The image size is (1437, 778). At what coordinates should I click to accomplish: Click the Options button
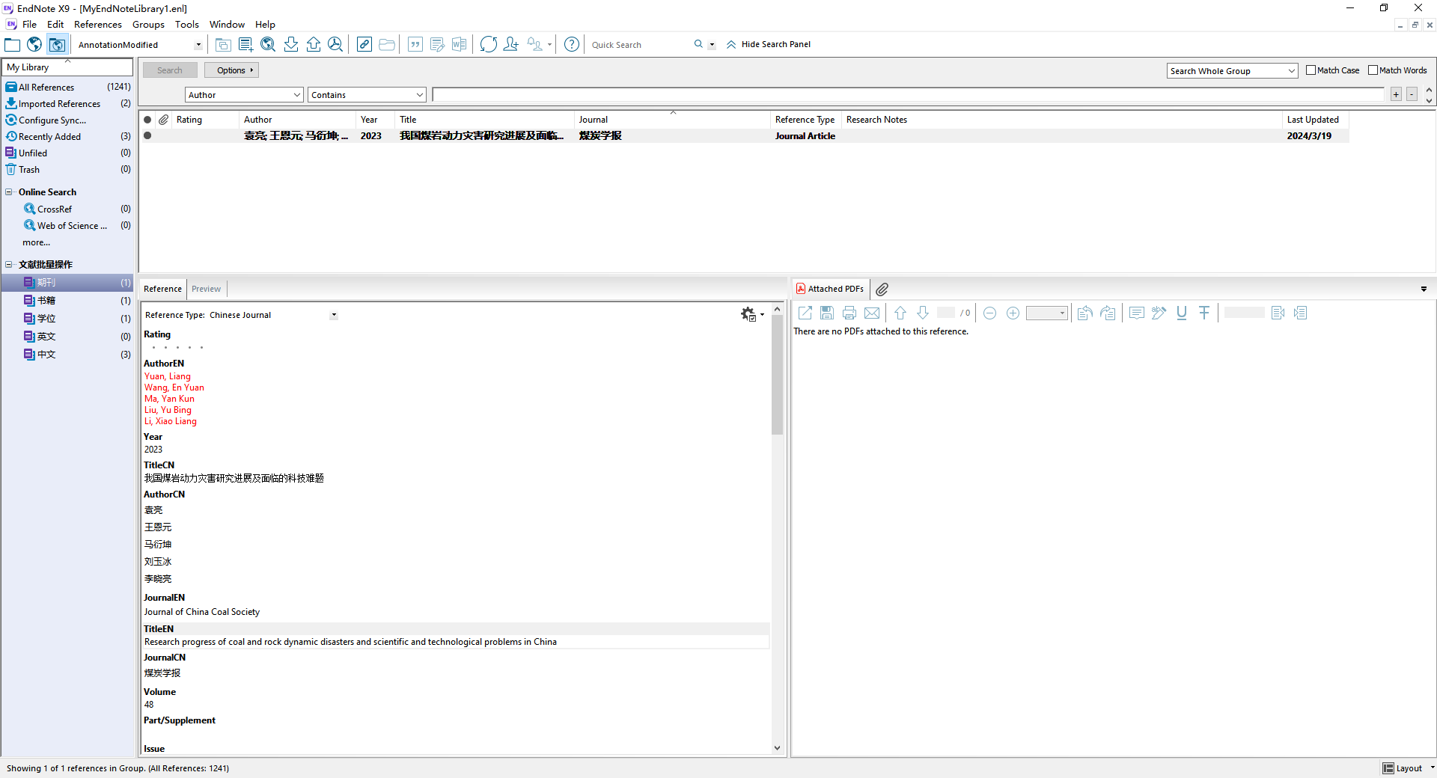pos(231,70)
